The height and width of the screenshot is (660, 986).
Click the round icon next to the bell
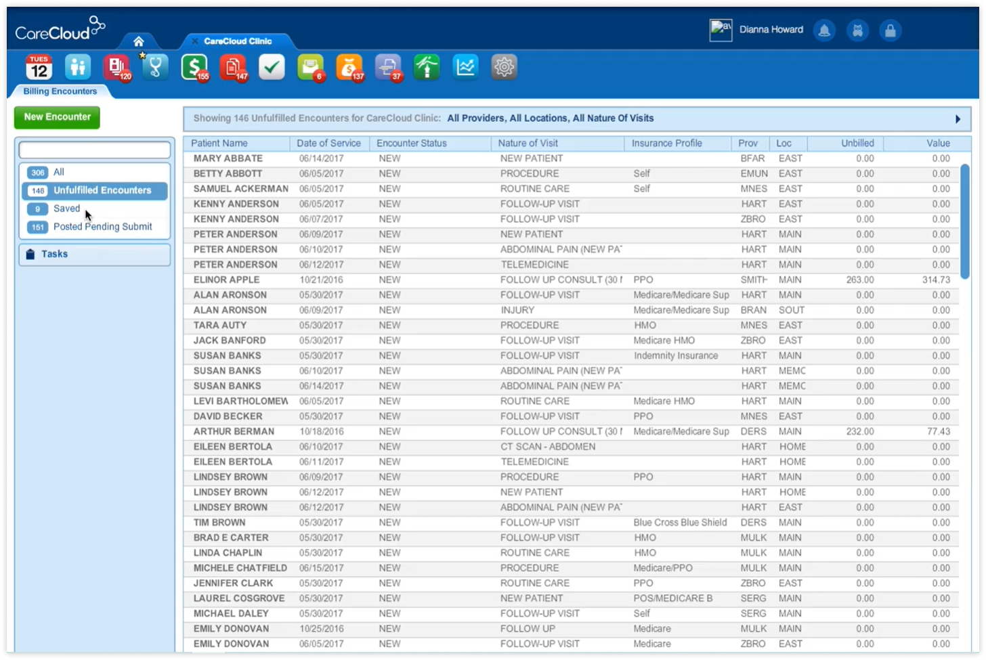pyautogui.click(x=857, y=30)
